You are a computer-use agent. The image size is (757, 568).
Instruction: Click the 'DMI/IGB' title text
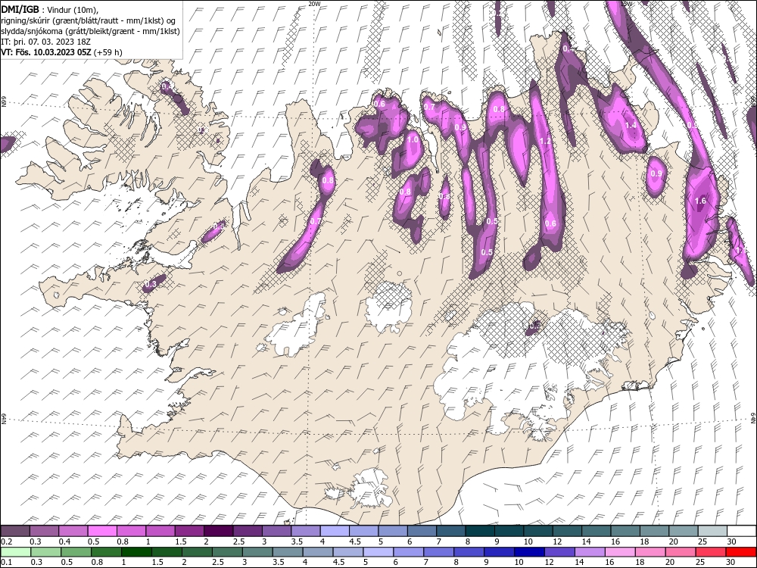click(20, 8)
